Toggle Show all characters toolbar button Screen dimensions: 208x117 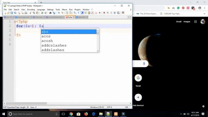coord(79,13)
